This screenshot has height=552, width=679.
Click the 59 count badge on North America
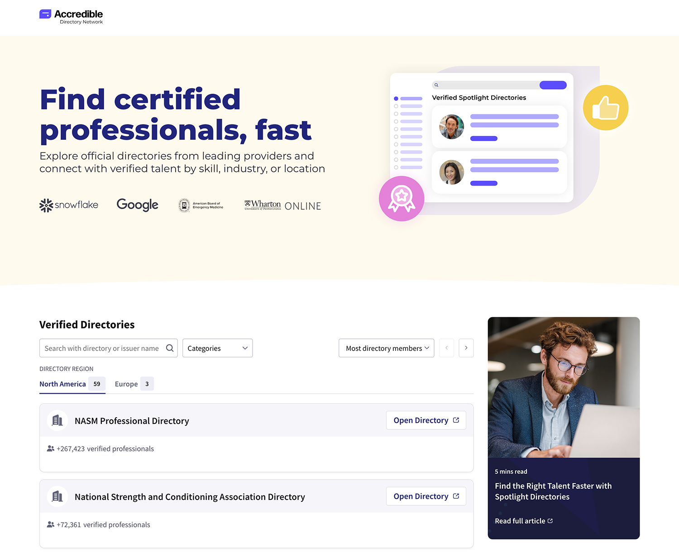(97, 384)
